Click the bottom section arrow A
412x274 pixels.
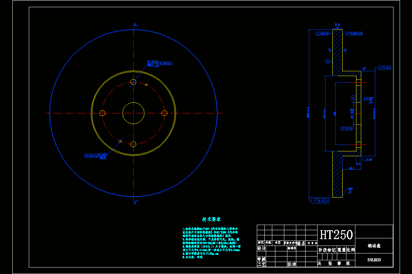pos(135,202)
